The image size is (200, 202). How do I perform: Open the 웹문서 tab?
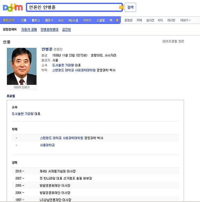[49, 20]
